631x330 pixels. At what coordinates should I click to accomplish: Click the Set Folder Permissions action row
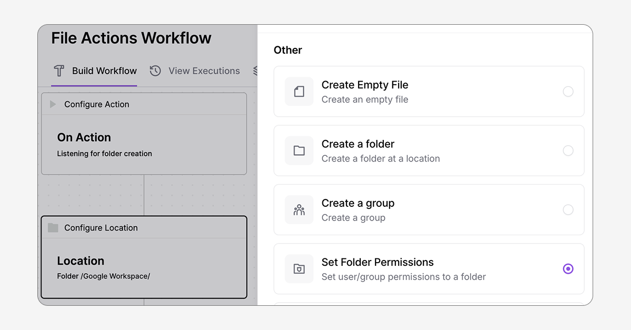point(429,268)
